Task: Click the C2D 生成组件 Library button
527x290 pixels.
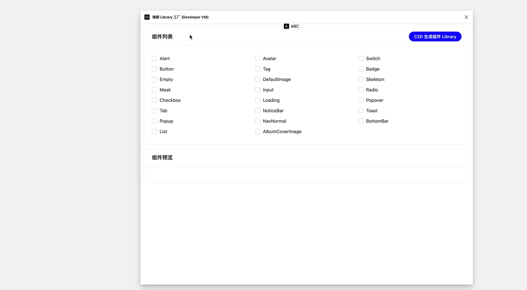Action: pos(435,36)
